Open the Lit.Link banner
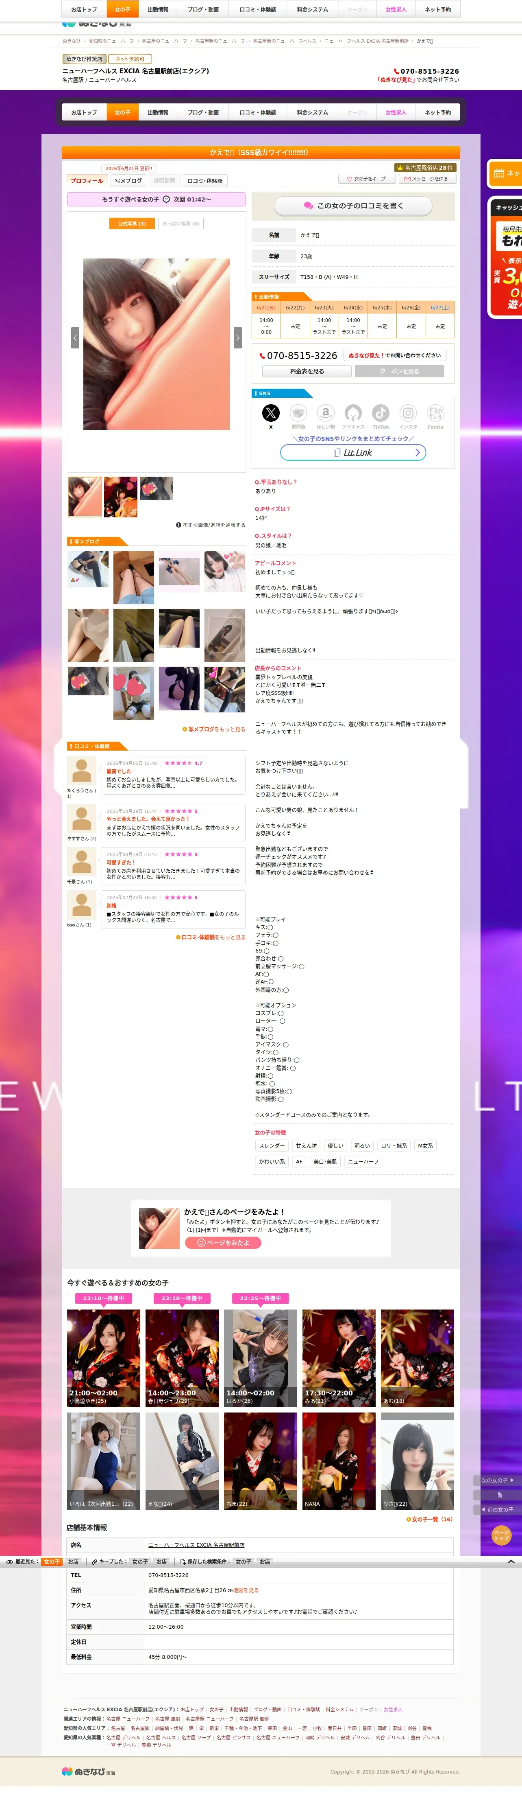This screenshot has height=1798, width=522. pyautogui.click(x=353, y=452)
